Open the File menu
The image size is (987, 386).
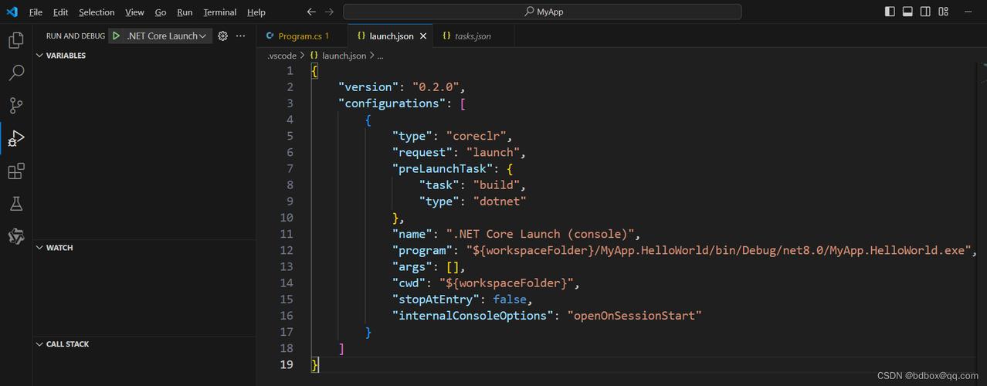(36, 12)
